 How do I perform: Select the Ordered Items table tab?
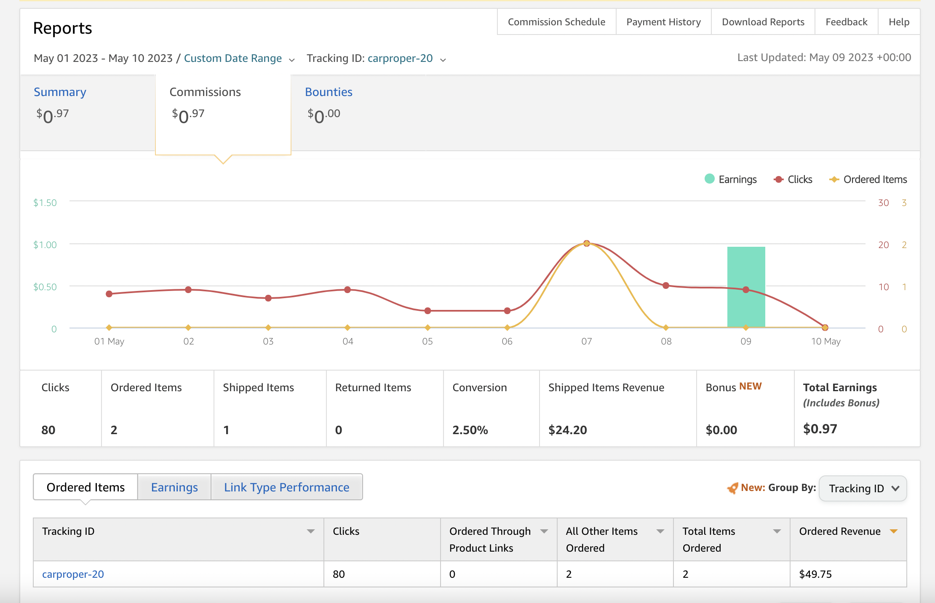pos(85,487)
